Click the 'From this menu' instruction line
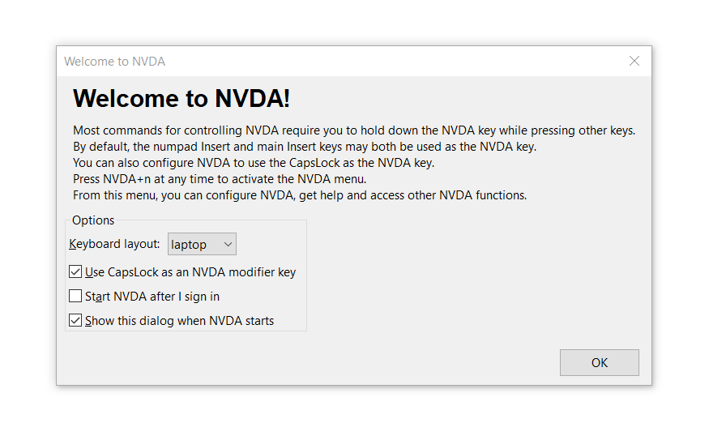The width and height of the screenshot is (709, 440). (x=300, y=195)
